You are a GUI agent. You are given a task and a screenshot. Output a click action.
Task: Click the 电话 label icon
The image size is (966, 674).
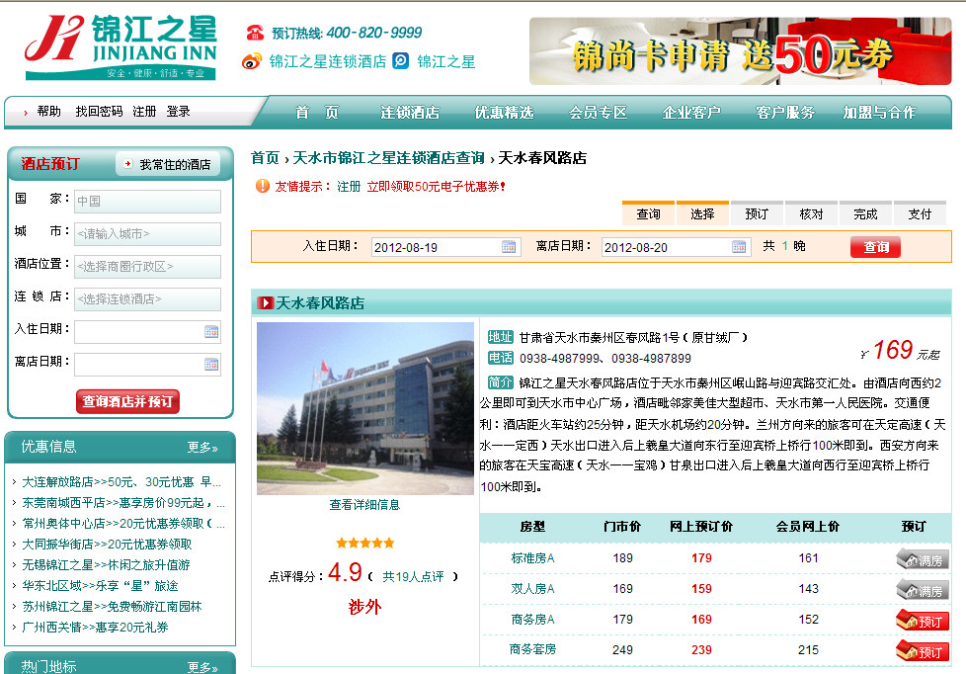(x=500, y=358)
